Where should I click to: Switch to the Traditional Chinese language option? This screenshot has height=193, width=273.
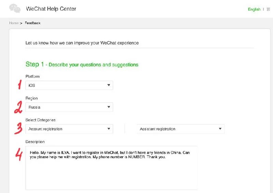click(x=268, y=9)
